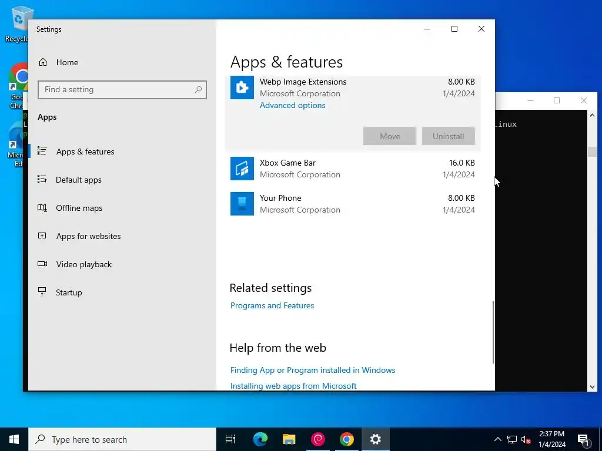Click the terminal window's scroll up arrow
Image resolution: width=602 pixels, height=451 pixels.
pos(592,116)
